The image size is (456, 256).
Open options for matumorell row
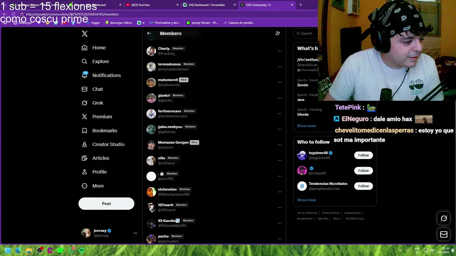click(280, 82)
